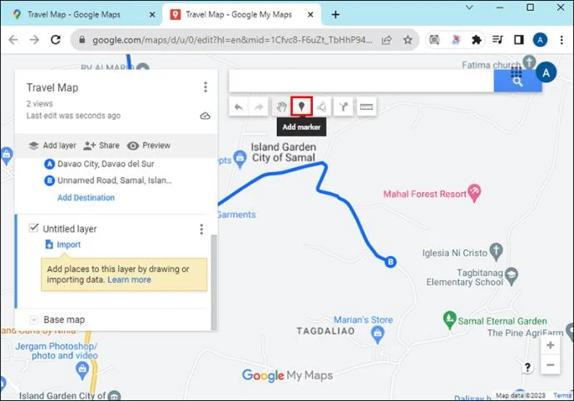Select destination A Davao City
Image resolution: width=574 pixels, height=401 pixels.
(x=99, y=164)
